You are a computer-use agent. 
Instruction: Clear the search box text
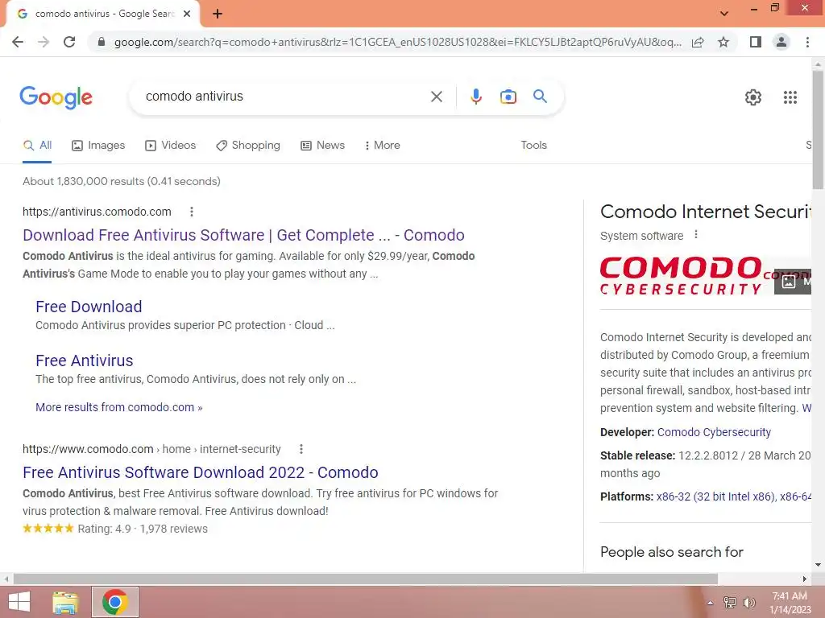pos(436,97)
